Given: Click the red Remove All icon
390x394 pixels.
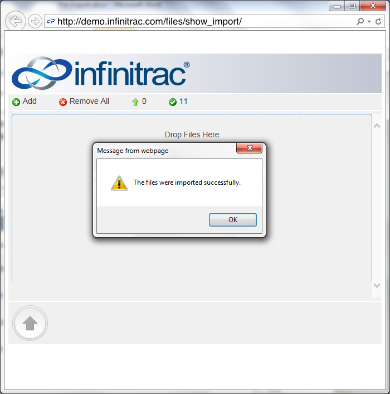Looking at the screenshot, I should click(x=63, y=102).
